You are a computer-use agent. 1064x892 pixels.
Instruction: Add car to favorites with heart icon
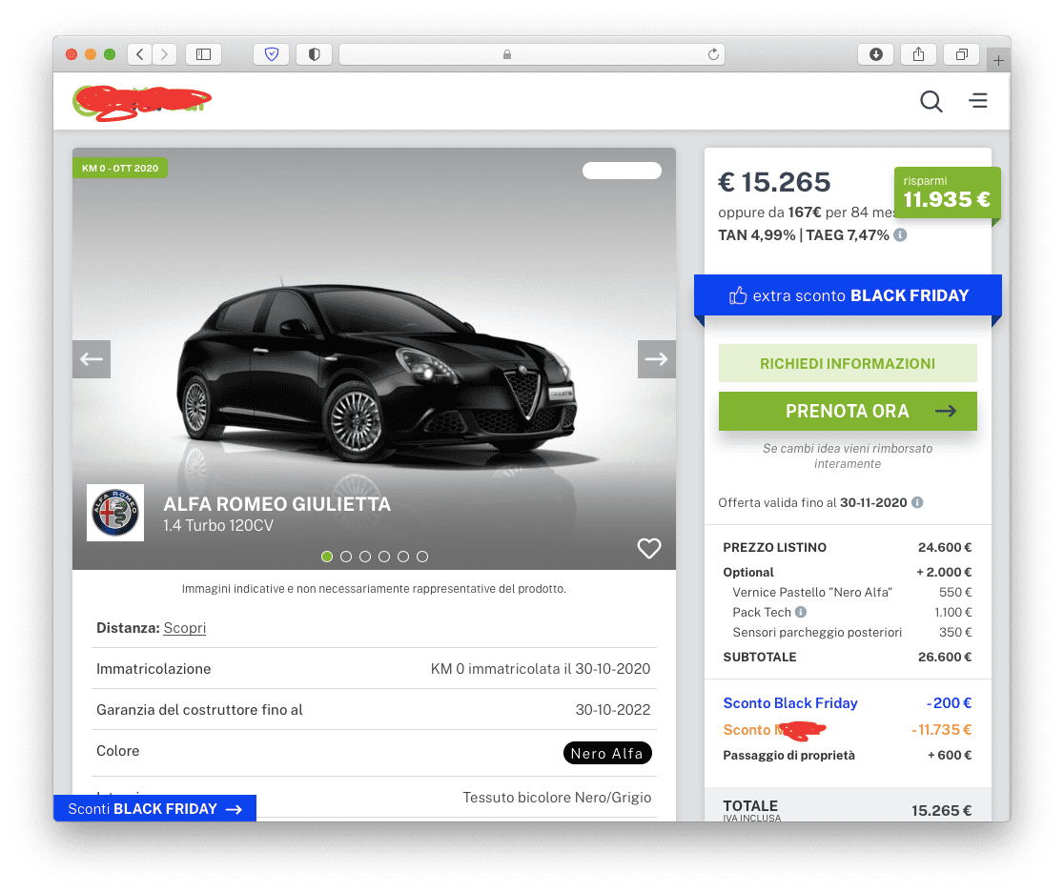pos(648,548)
